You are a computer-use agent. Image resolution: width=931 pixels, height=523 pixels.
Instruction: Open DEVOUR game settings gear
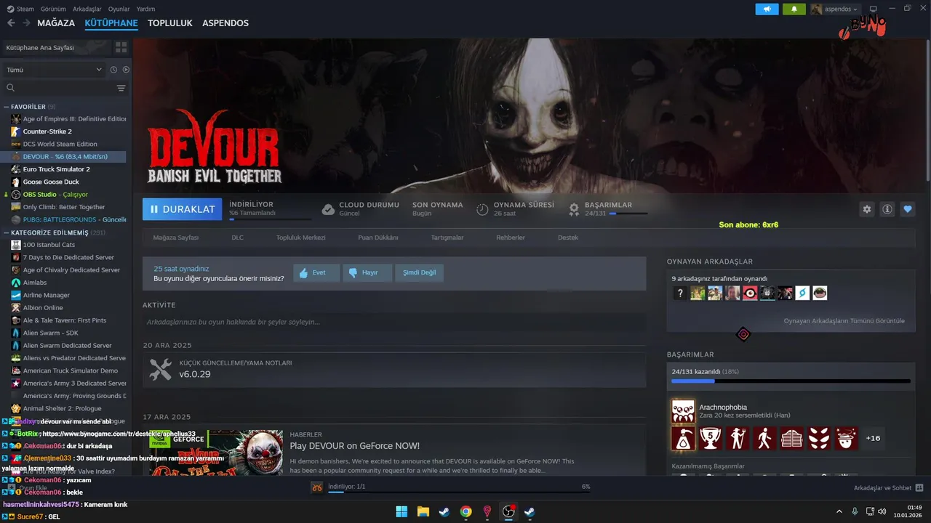coord(866,209)
